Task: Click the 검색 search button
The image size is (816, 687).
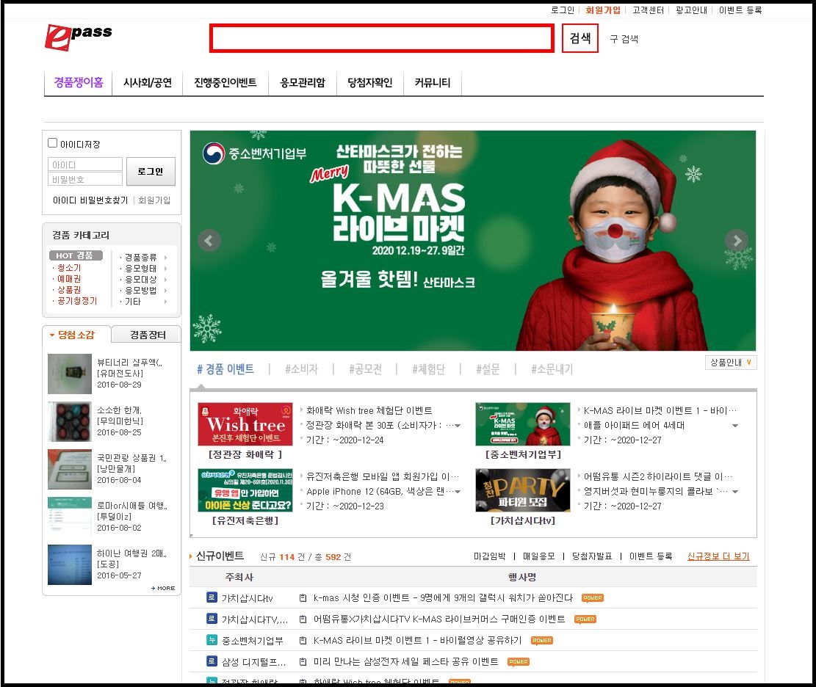Action: (580, 38)
